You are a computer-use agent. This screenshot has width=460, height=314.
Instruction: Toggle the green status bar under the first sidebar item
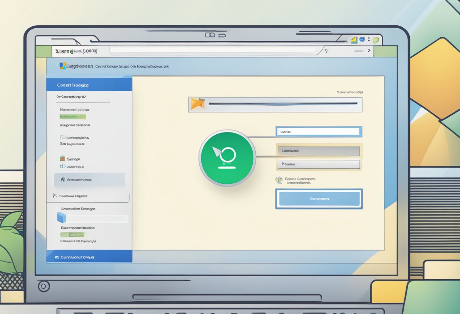(73, 116)
